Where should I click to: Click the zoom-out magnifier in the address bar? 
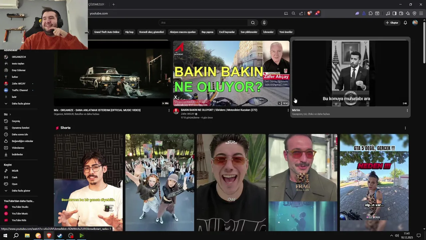294,13
